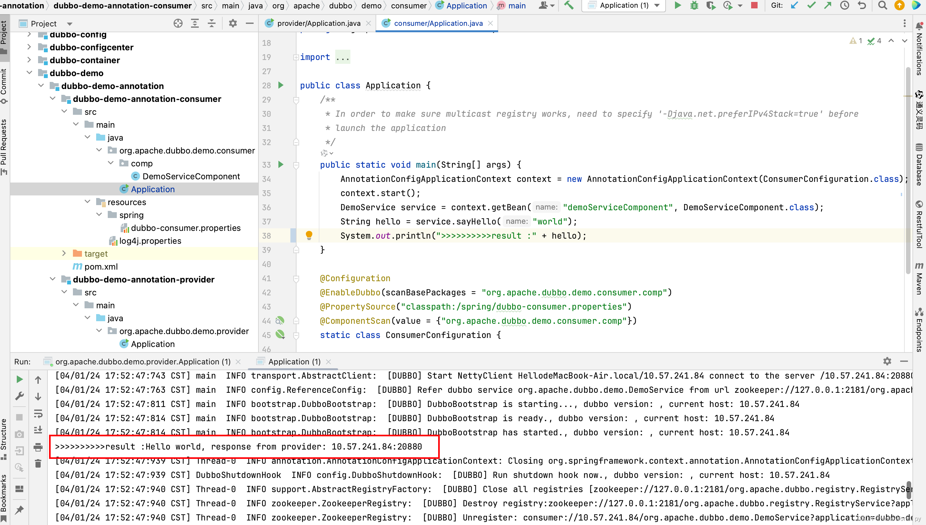Click the trash Clear All icon in Run panel

38,463
